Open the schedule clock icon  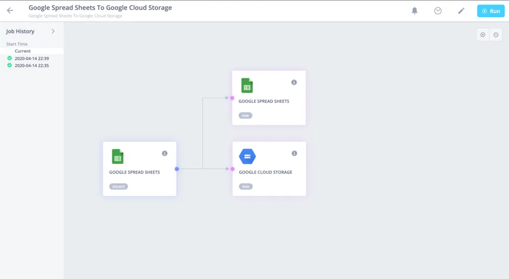438,11
